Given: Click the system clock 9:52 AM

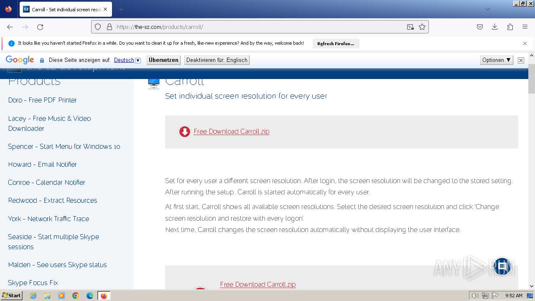Looking at the screenshot, I should click(514, 296).
